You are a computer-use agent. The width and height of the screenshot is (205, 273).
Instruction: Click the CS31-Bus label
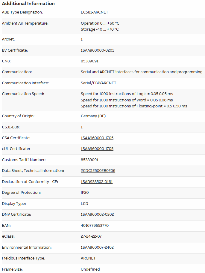[11, 127]
